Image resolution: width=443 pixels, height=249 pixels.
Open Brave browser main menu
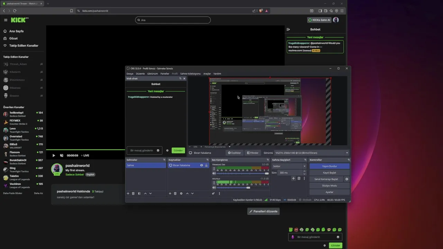click(x=342, y=11)
